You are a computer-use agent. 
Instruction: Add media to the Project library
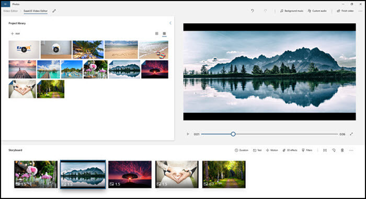point(15,33)
